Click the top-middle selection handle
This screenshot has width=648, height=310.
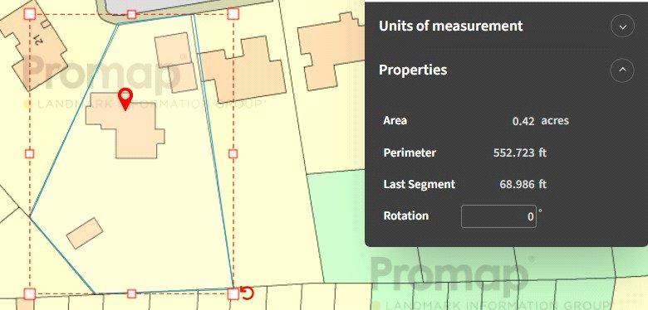point(131,14)
